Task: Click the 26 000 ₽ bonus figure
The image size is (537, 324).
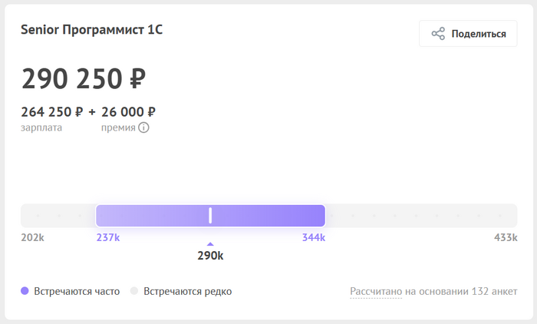Action: pos(128,112)
